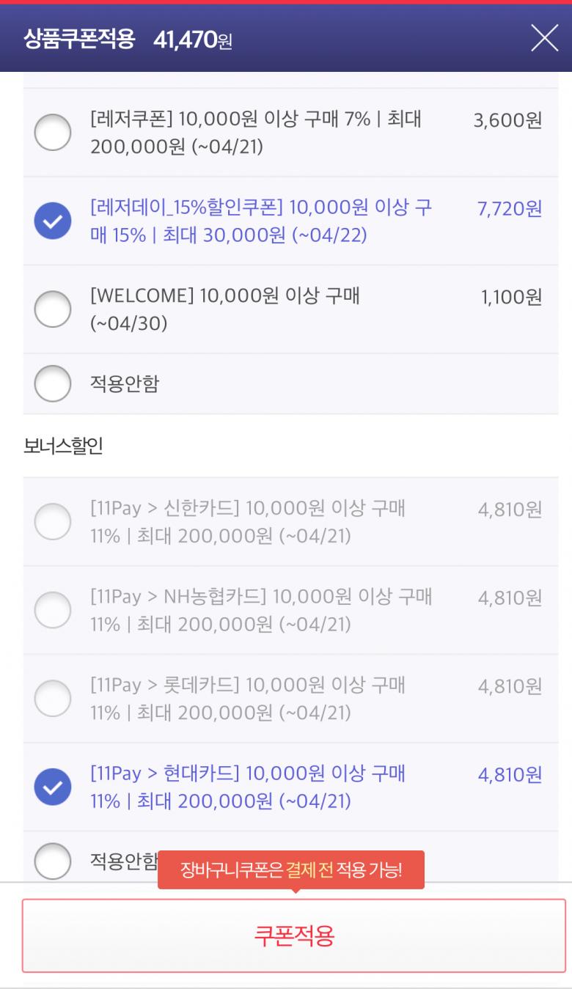Image resolution: width=572 pixels, height=989 pixels.
Task: Click the 레저쿠폰 7% coupon description
Action: (x=255, y=133)
